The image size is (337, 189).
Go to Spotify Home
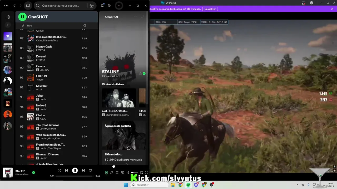coord(28,6)
